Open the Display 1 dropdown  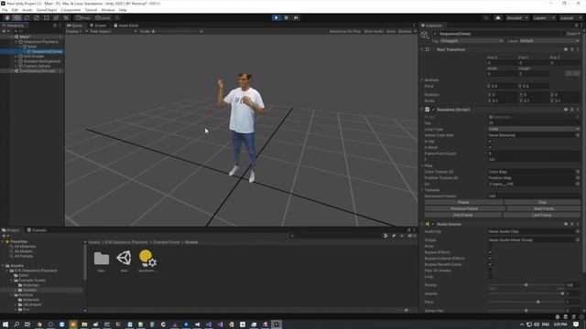point(77,31)
